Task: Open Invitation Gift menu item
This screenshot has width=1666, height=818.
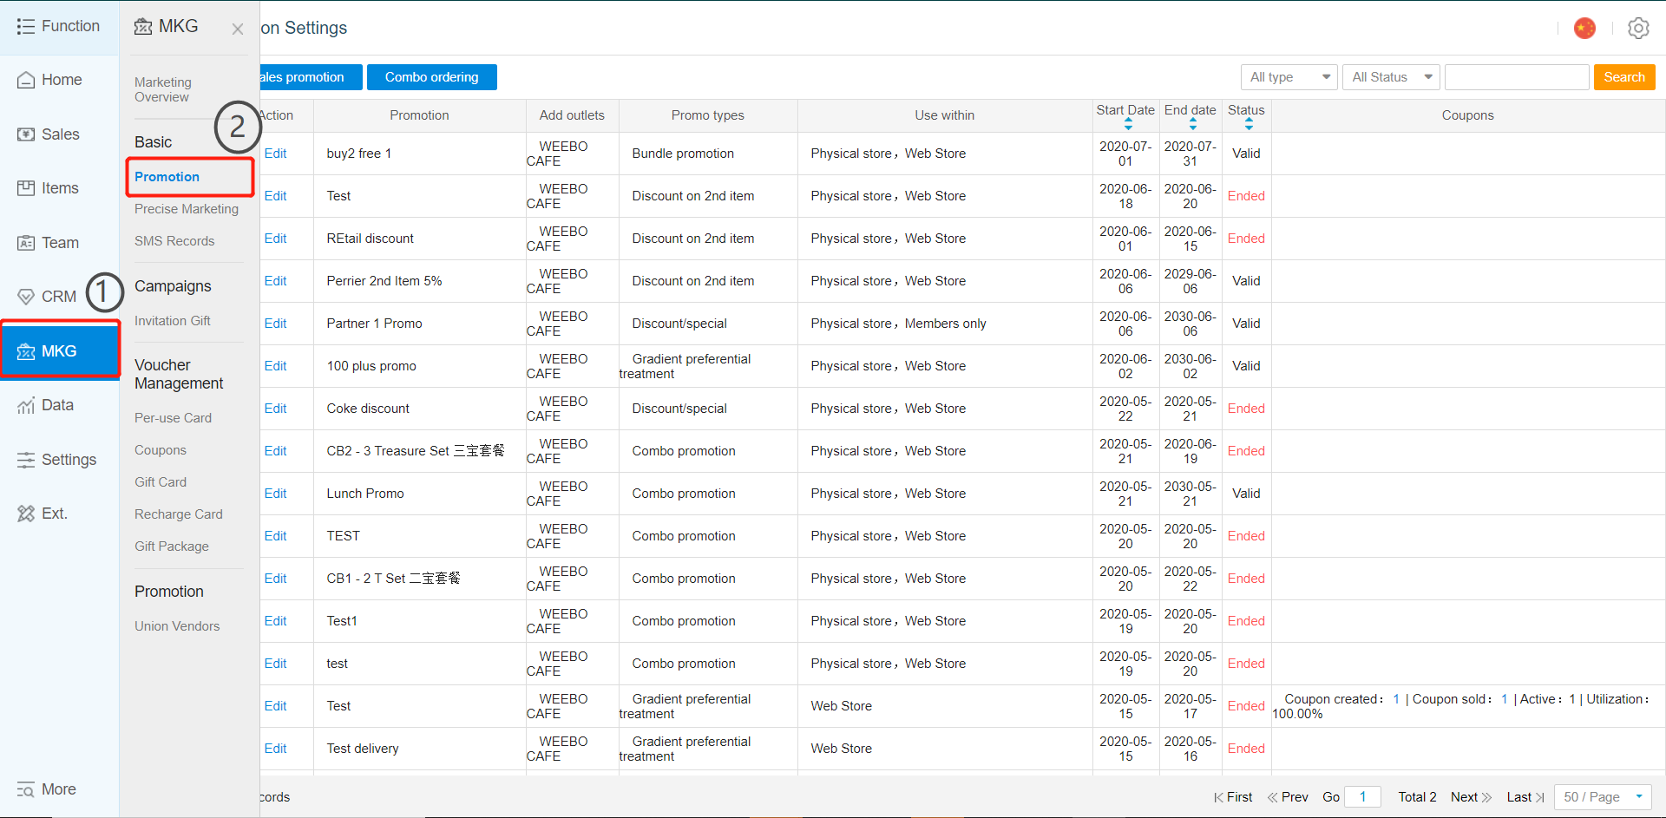Action: 173,321
